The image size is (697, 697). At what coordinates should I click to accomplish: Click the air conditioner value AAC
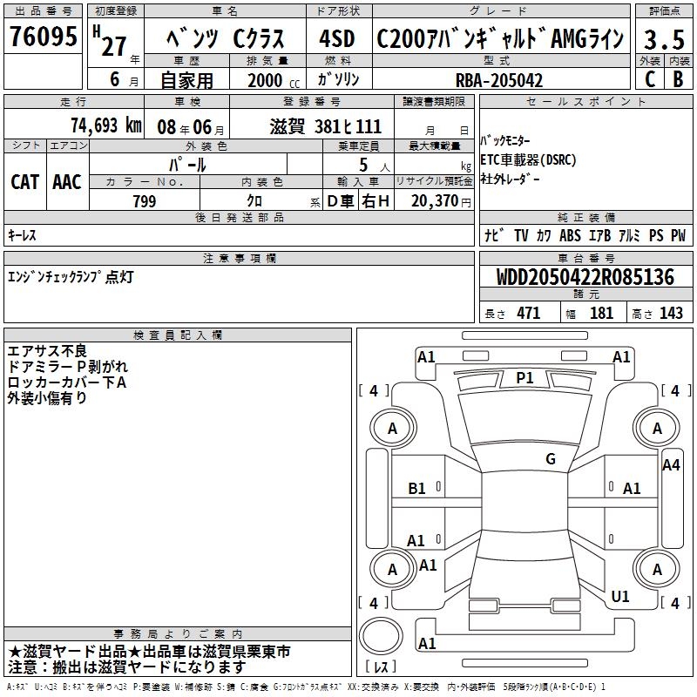(67, 182)
